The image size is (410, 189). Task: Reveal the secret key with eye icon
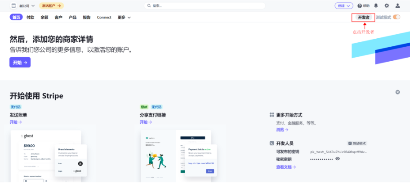coord(338,158)
